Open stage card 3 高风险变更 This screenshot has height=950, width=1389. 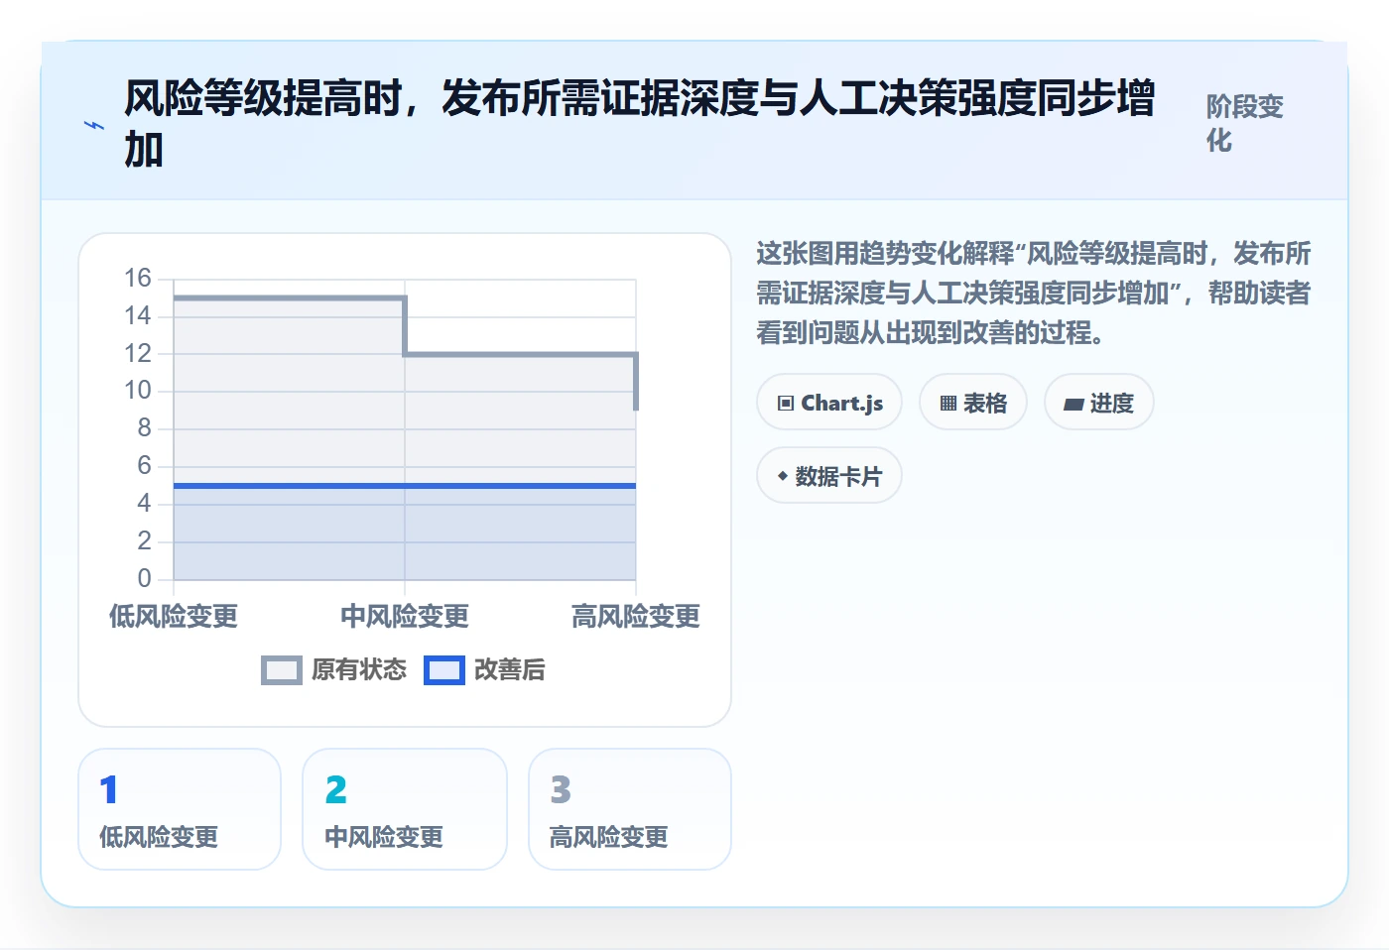(x=630, y=809)
